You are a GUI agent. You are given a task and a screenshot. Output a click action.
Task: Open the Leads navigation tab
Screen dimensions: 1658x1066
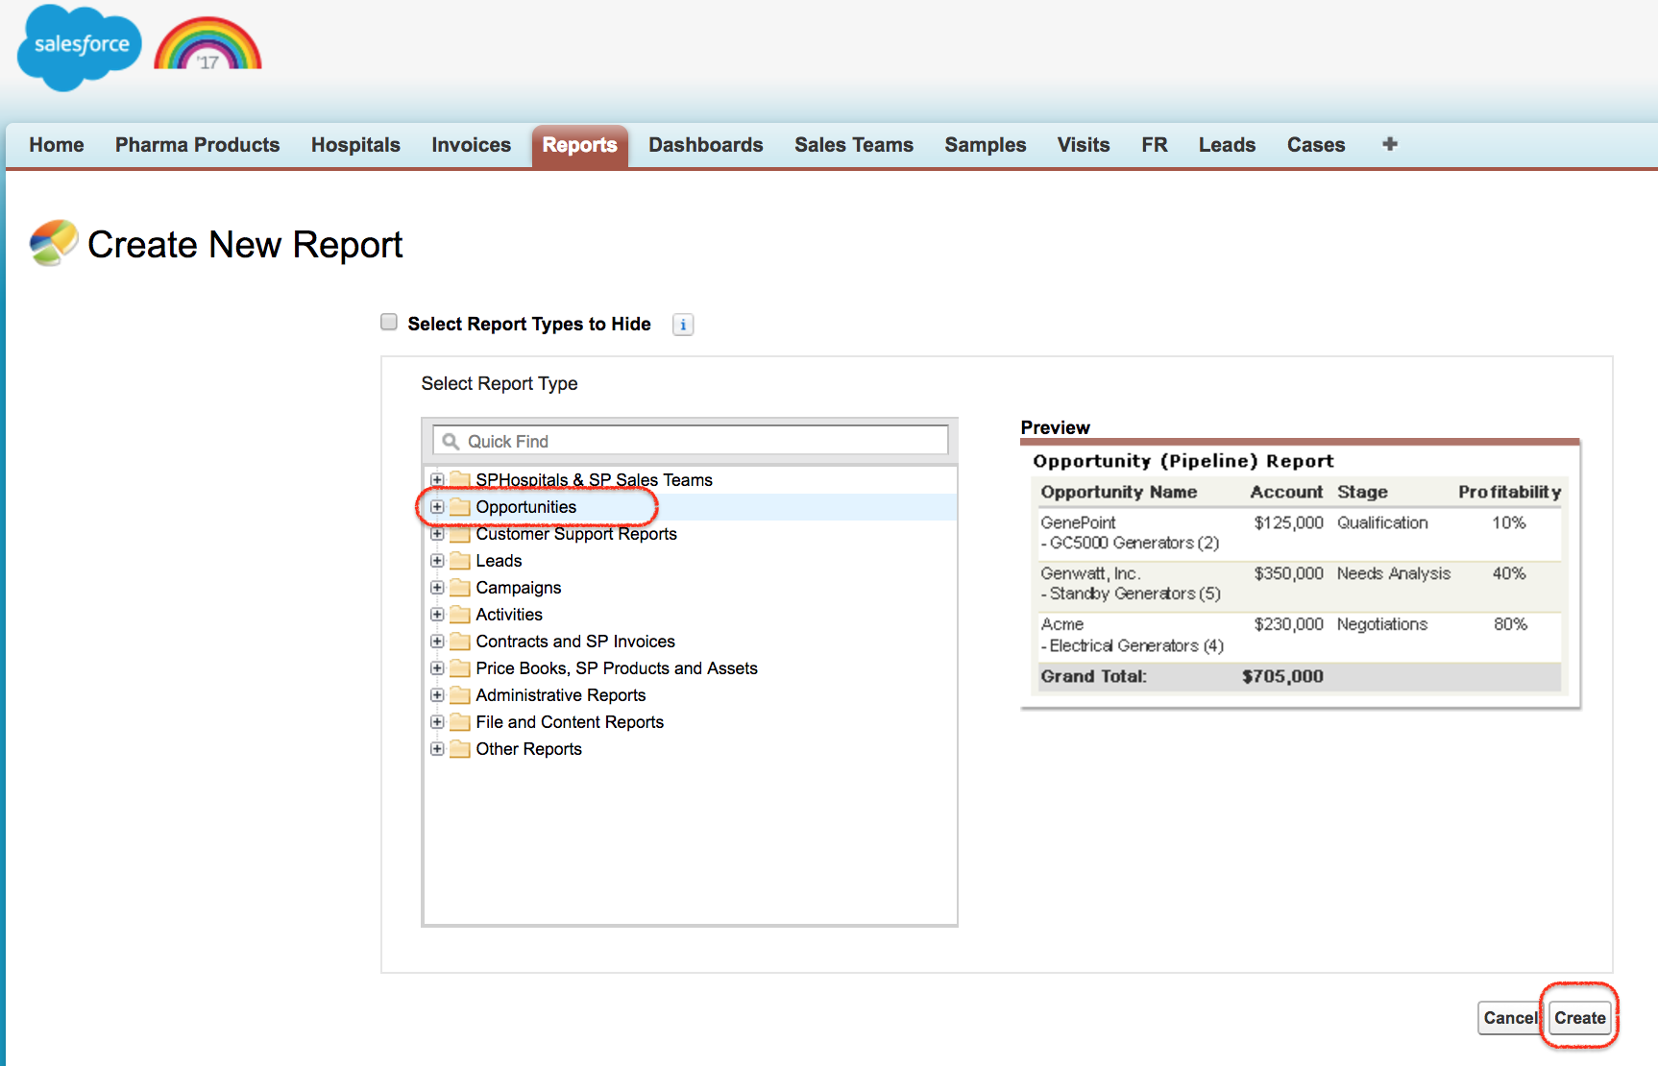[1227, 145]
